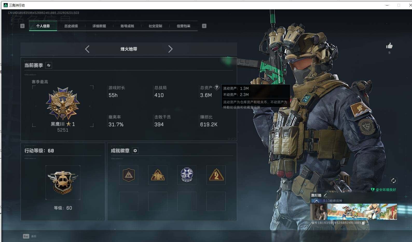Image resolution: width=412 pixels, height=242 pixels.
Task: Click the 总资产 question mark help icon
Action: click(x=217, y=87)
